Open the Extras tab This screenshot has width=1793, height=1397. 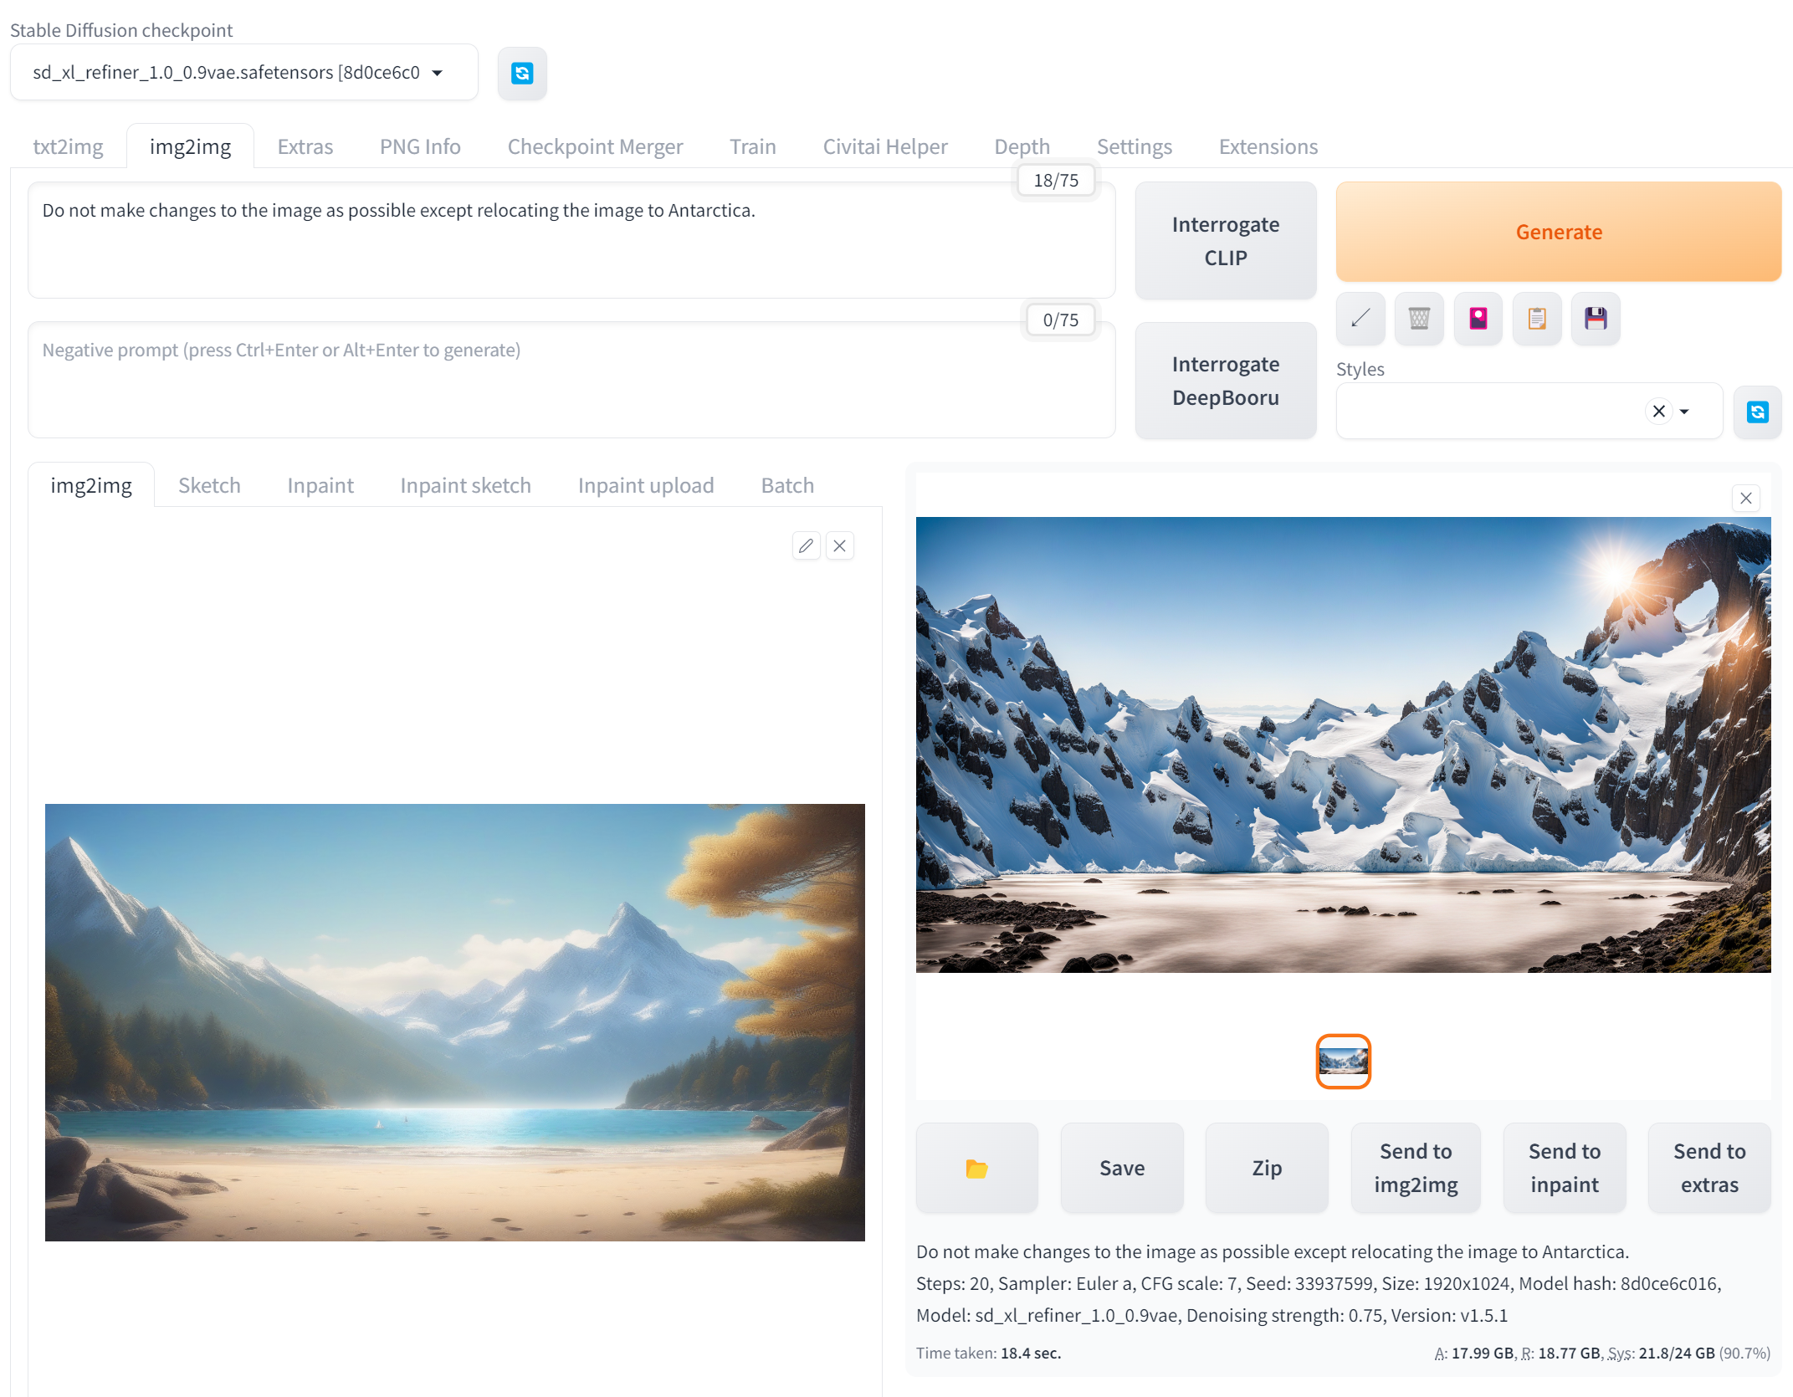click(305, 146)
